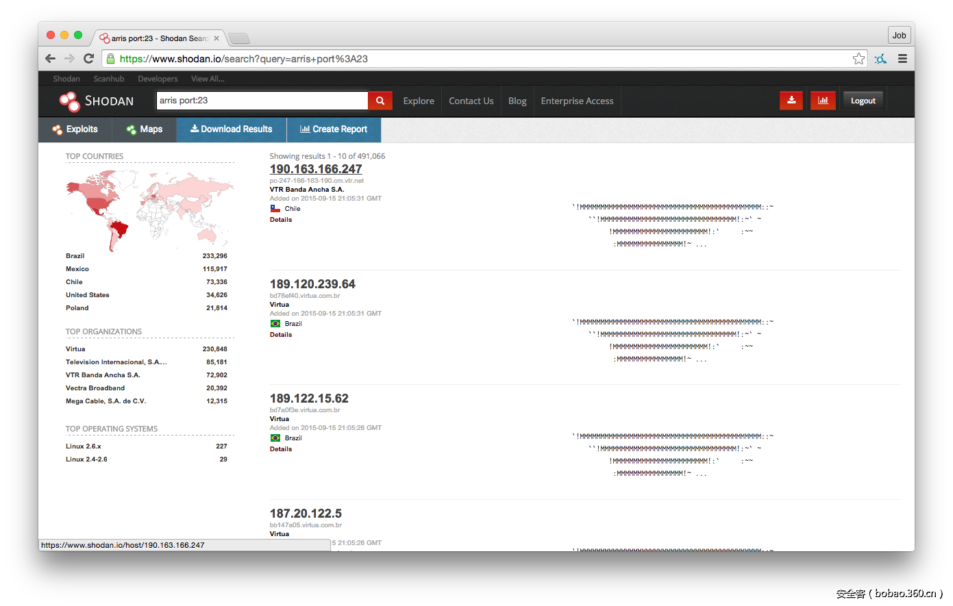Viewport: 953px width, 606px height.
Task: Click hostname bd7a0f3e.virtua.com.br
Action: pos(305,410)
